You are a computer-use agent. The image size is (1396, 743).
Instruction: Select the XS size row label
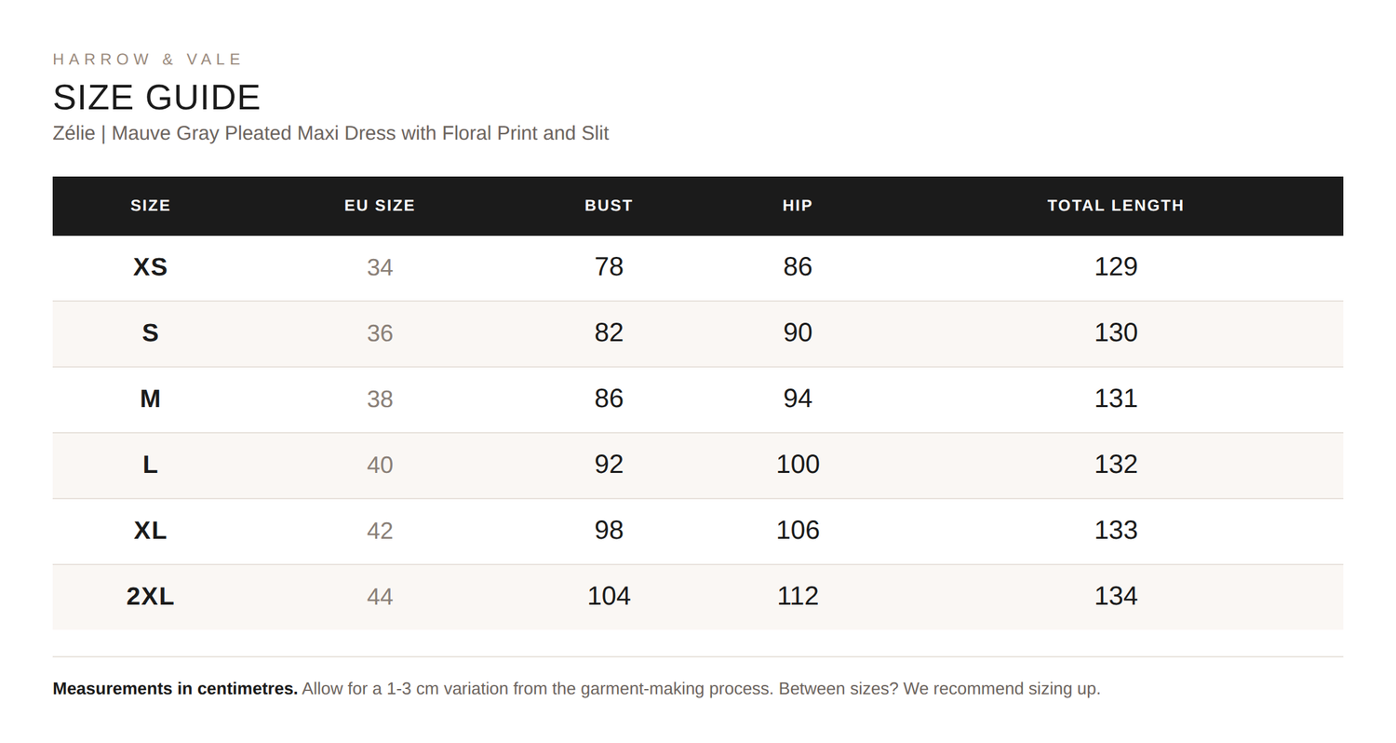coord(150,267)
